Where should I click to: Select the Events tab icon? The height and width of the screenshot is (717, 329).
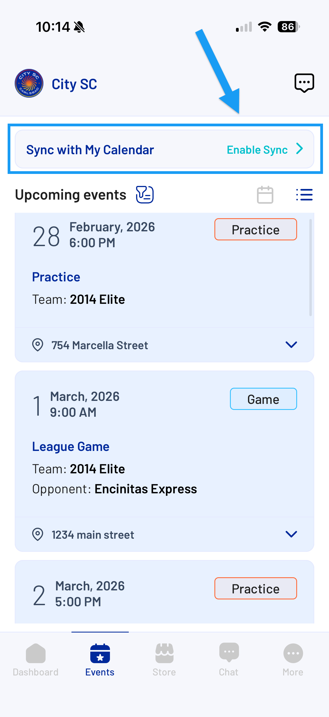100,653
